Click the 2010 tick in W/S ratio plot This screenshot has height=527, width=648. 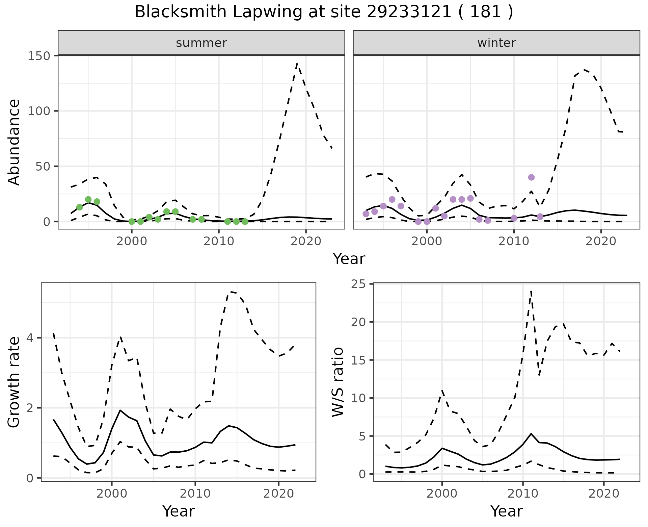(x=523, y=494)
